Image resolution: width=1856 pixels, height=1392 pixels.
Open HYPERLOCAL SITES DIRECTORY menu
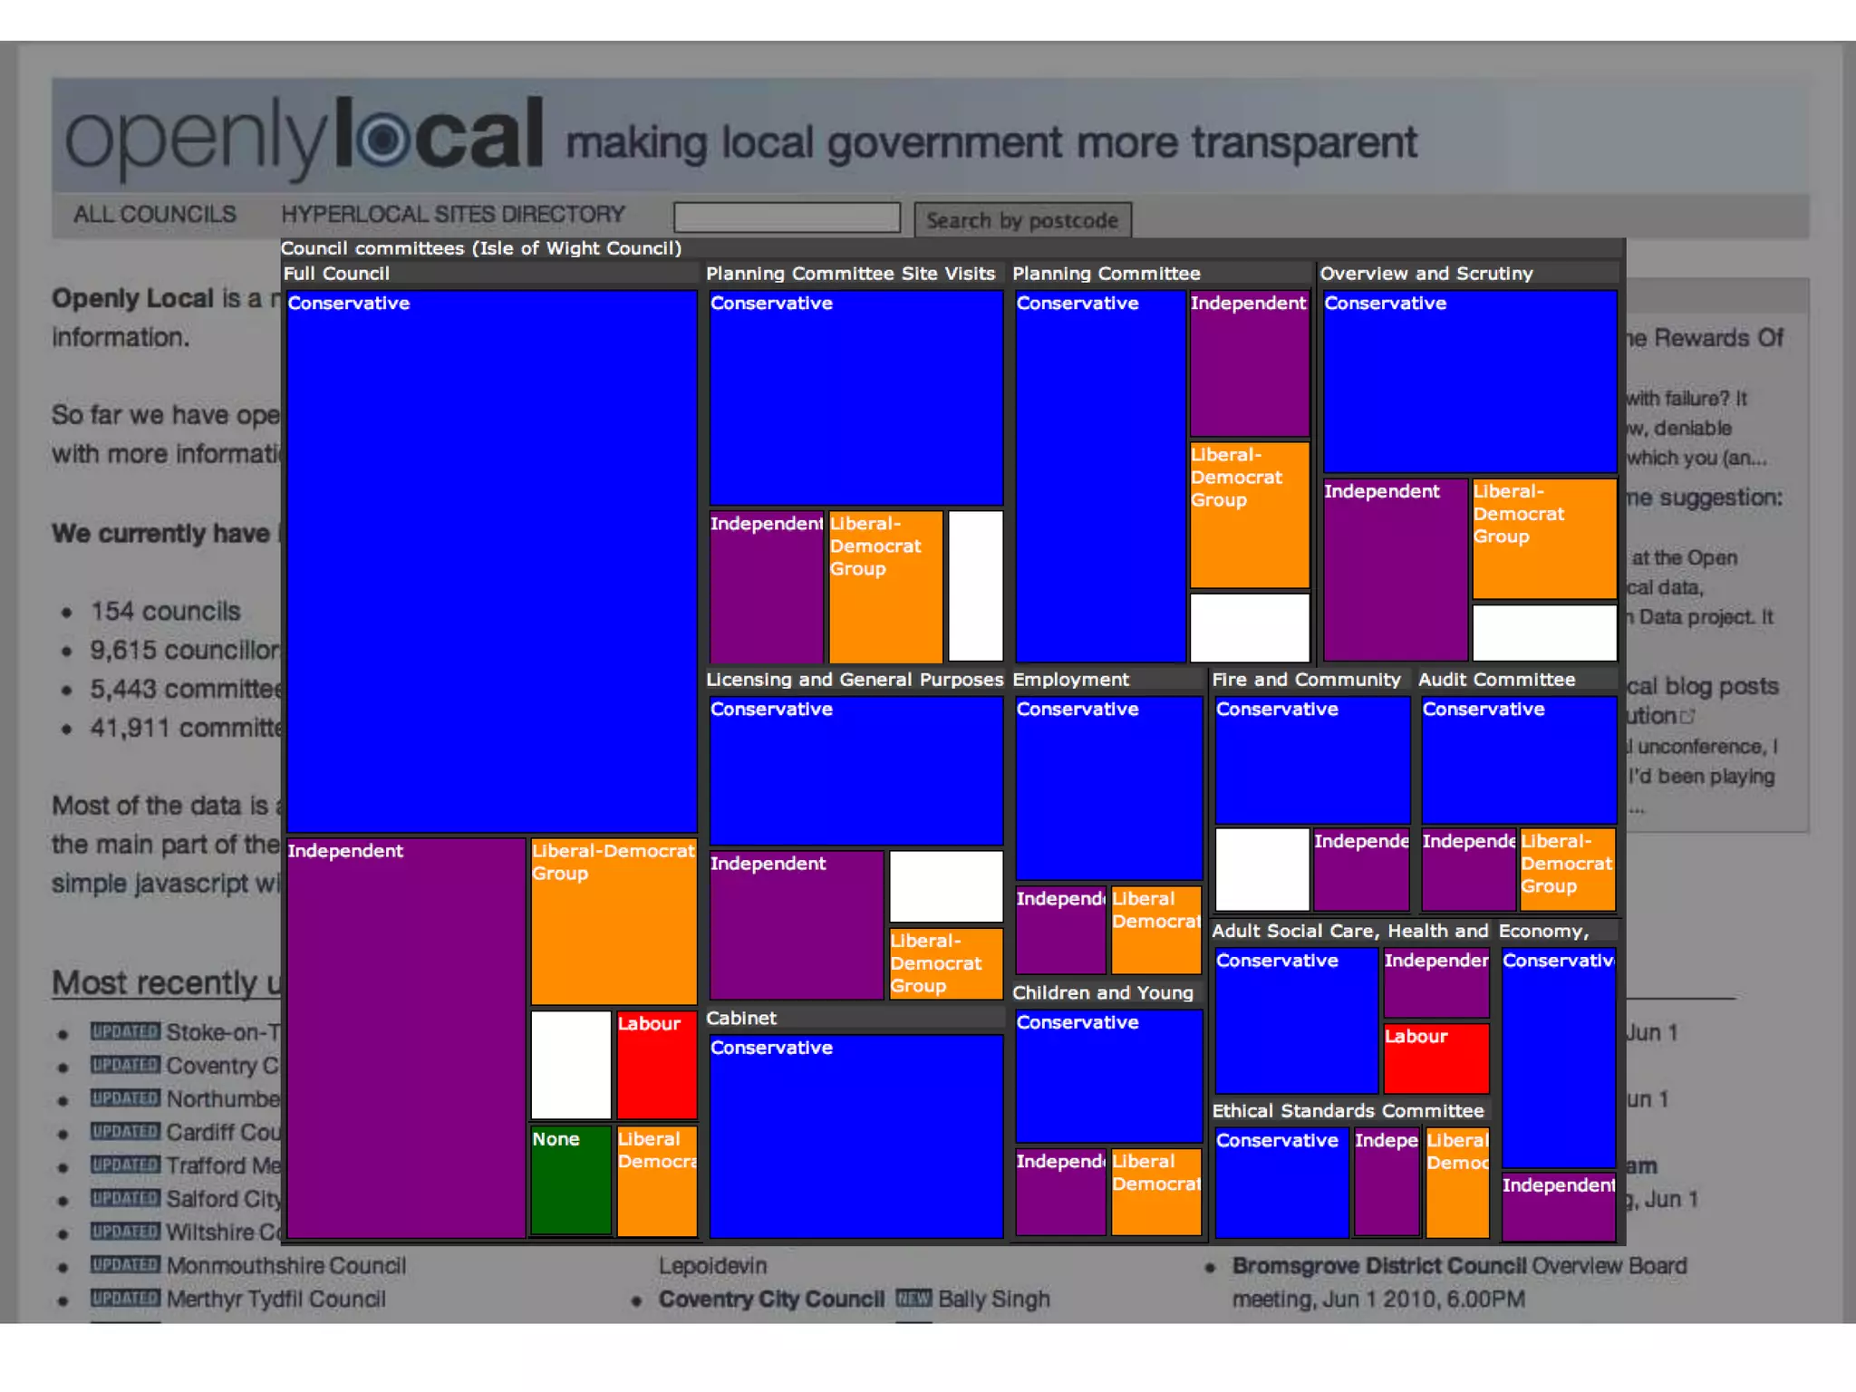tap(453, 215)
